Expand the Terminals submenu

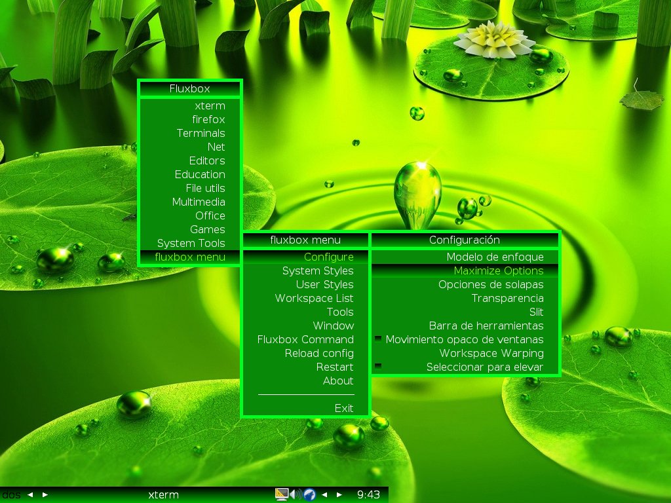click(189, 133)
